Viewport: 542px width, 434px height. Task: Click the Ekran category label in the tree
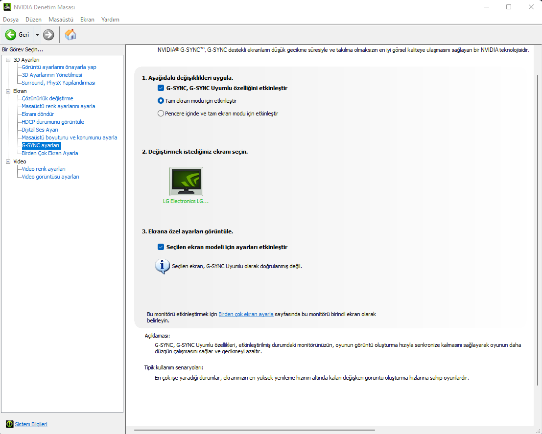click(20, 91)
